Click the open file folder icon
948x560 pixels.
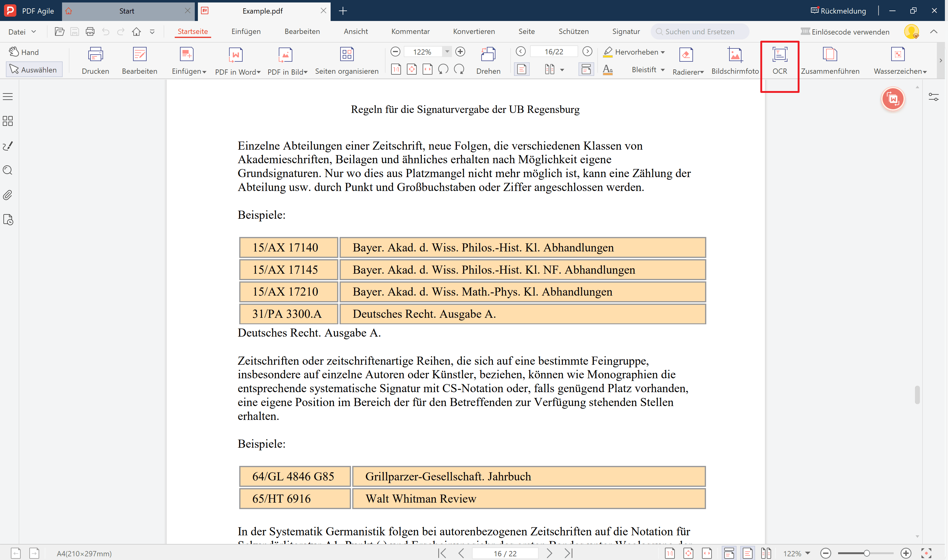click(x=59, y=32)
